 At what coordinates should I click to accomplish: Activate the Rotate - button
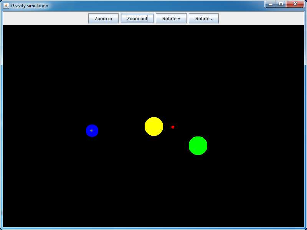click(x=204, y=18)
